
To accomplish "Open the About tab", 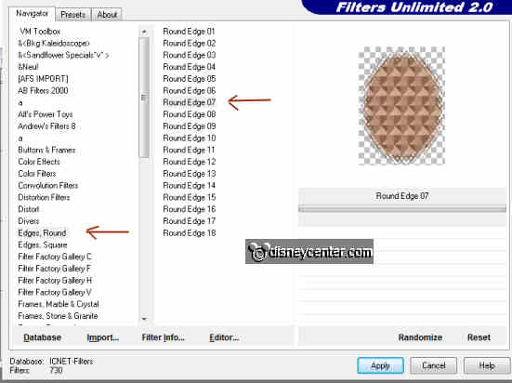I will [x=107, y=15].
